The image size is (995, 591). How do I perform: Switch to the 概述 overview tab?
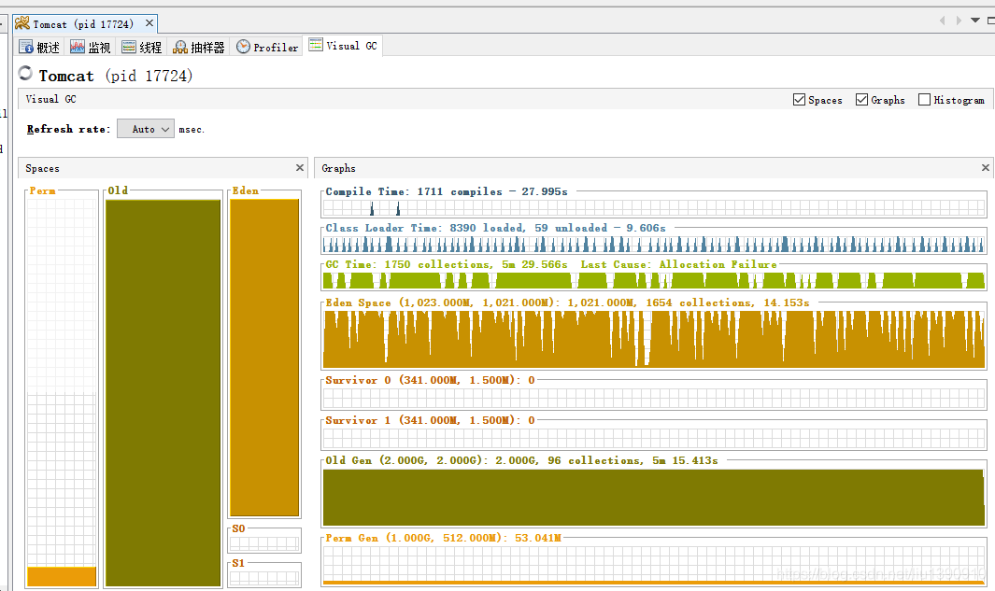(x=39, y=47)
